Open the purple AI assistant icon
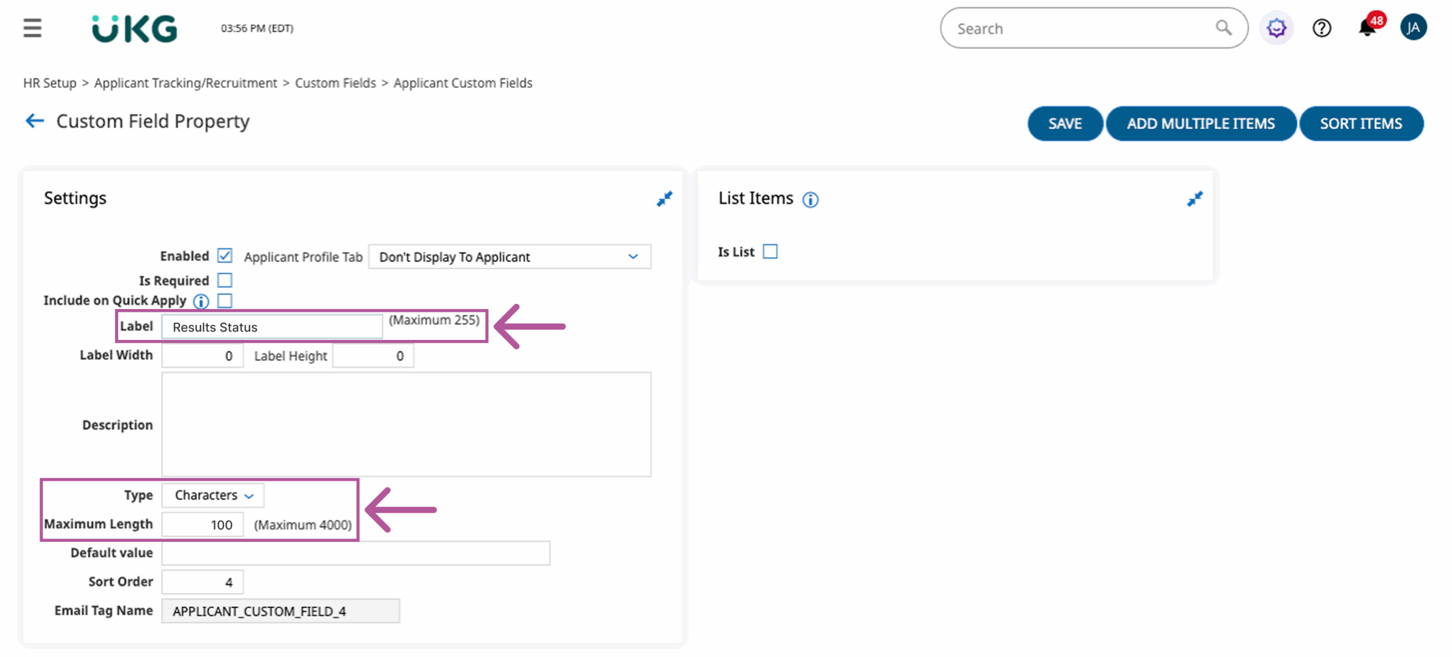Screen dimensions: 1452x657 click(1276, 27)
